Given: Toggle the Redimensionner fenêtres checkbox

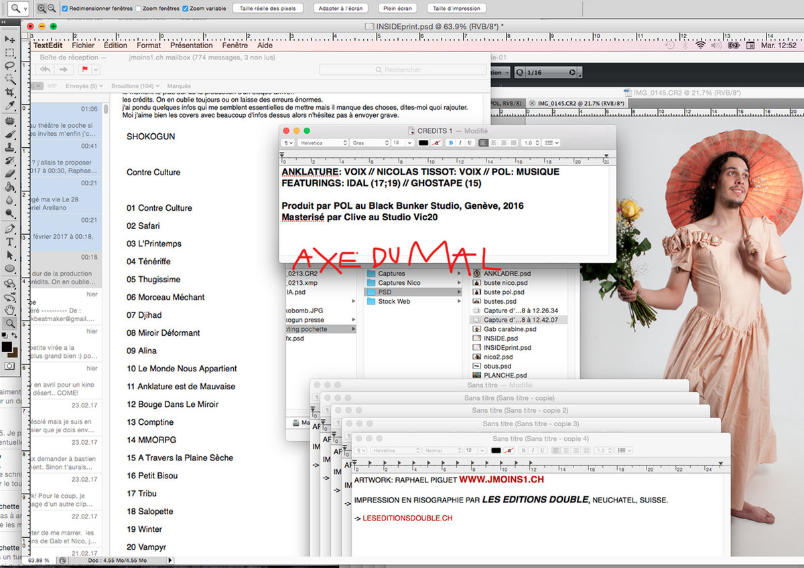Looking at the screenshot, I should coord(65,9).
